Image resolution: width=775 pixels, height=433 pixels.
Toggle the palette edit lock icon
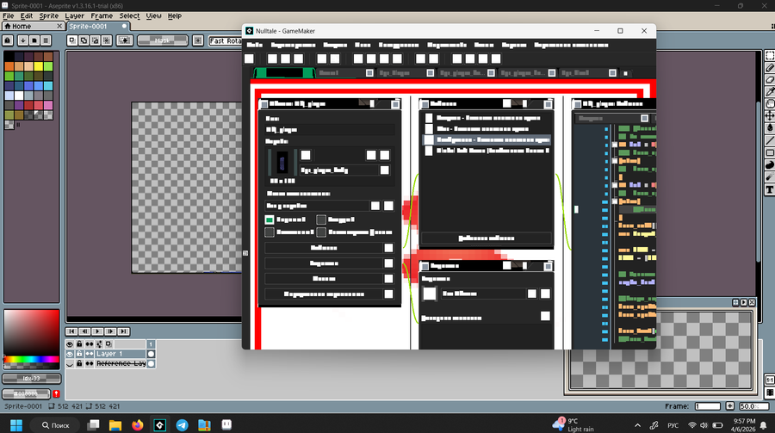[x=8, y=40]
